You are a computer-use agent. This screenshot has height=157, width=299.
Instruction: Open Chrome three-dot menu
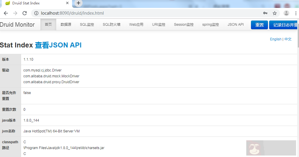tap(296, 13)
